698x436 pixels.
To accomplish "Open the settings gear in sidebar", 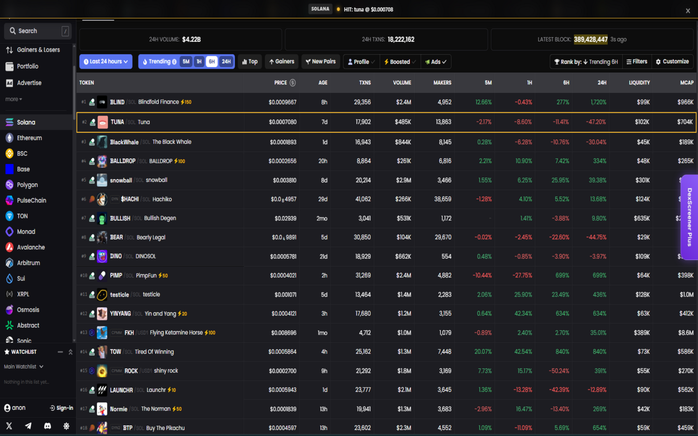I will pyautogui.click(x=67, y=426).
